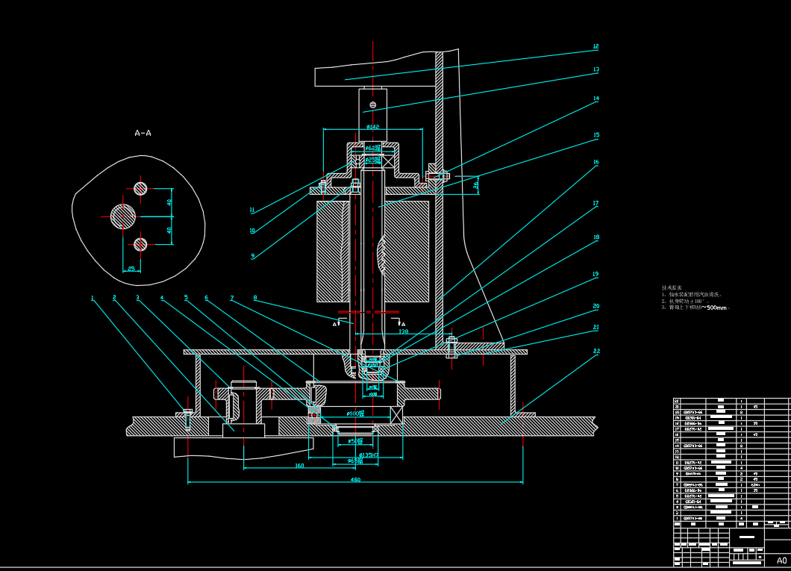Click the large center circle in A-A view

click(x=124, y=216)
